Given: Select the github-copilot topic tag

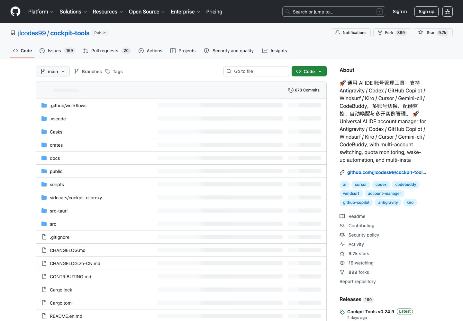Looking at the screenshot, I should (x=356, y=203).
